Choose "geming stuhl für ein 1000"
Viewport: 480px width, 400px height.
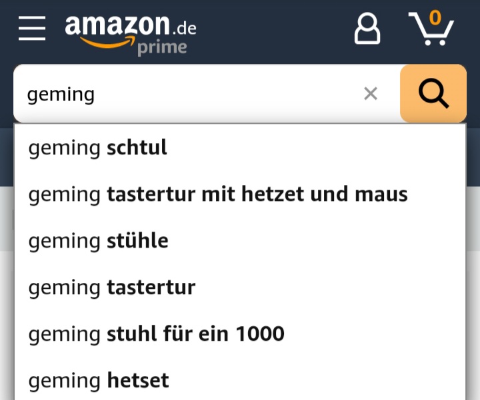tap(156, 333)
